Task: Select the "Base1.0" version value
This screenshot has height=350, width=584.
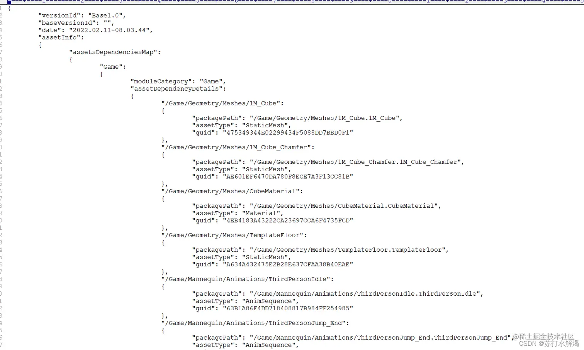Action: tap(105, 16)
